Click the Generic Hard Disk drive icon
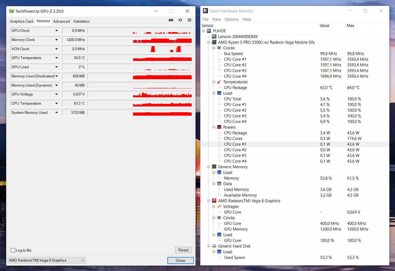The width and height of the screenshot is (395, 271). [214, 246]
